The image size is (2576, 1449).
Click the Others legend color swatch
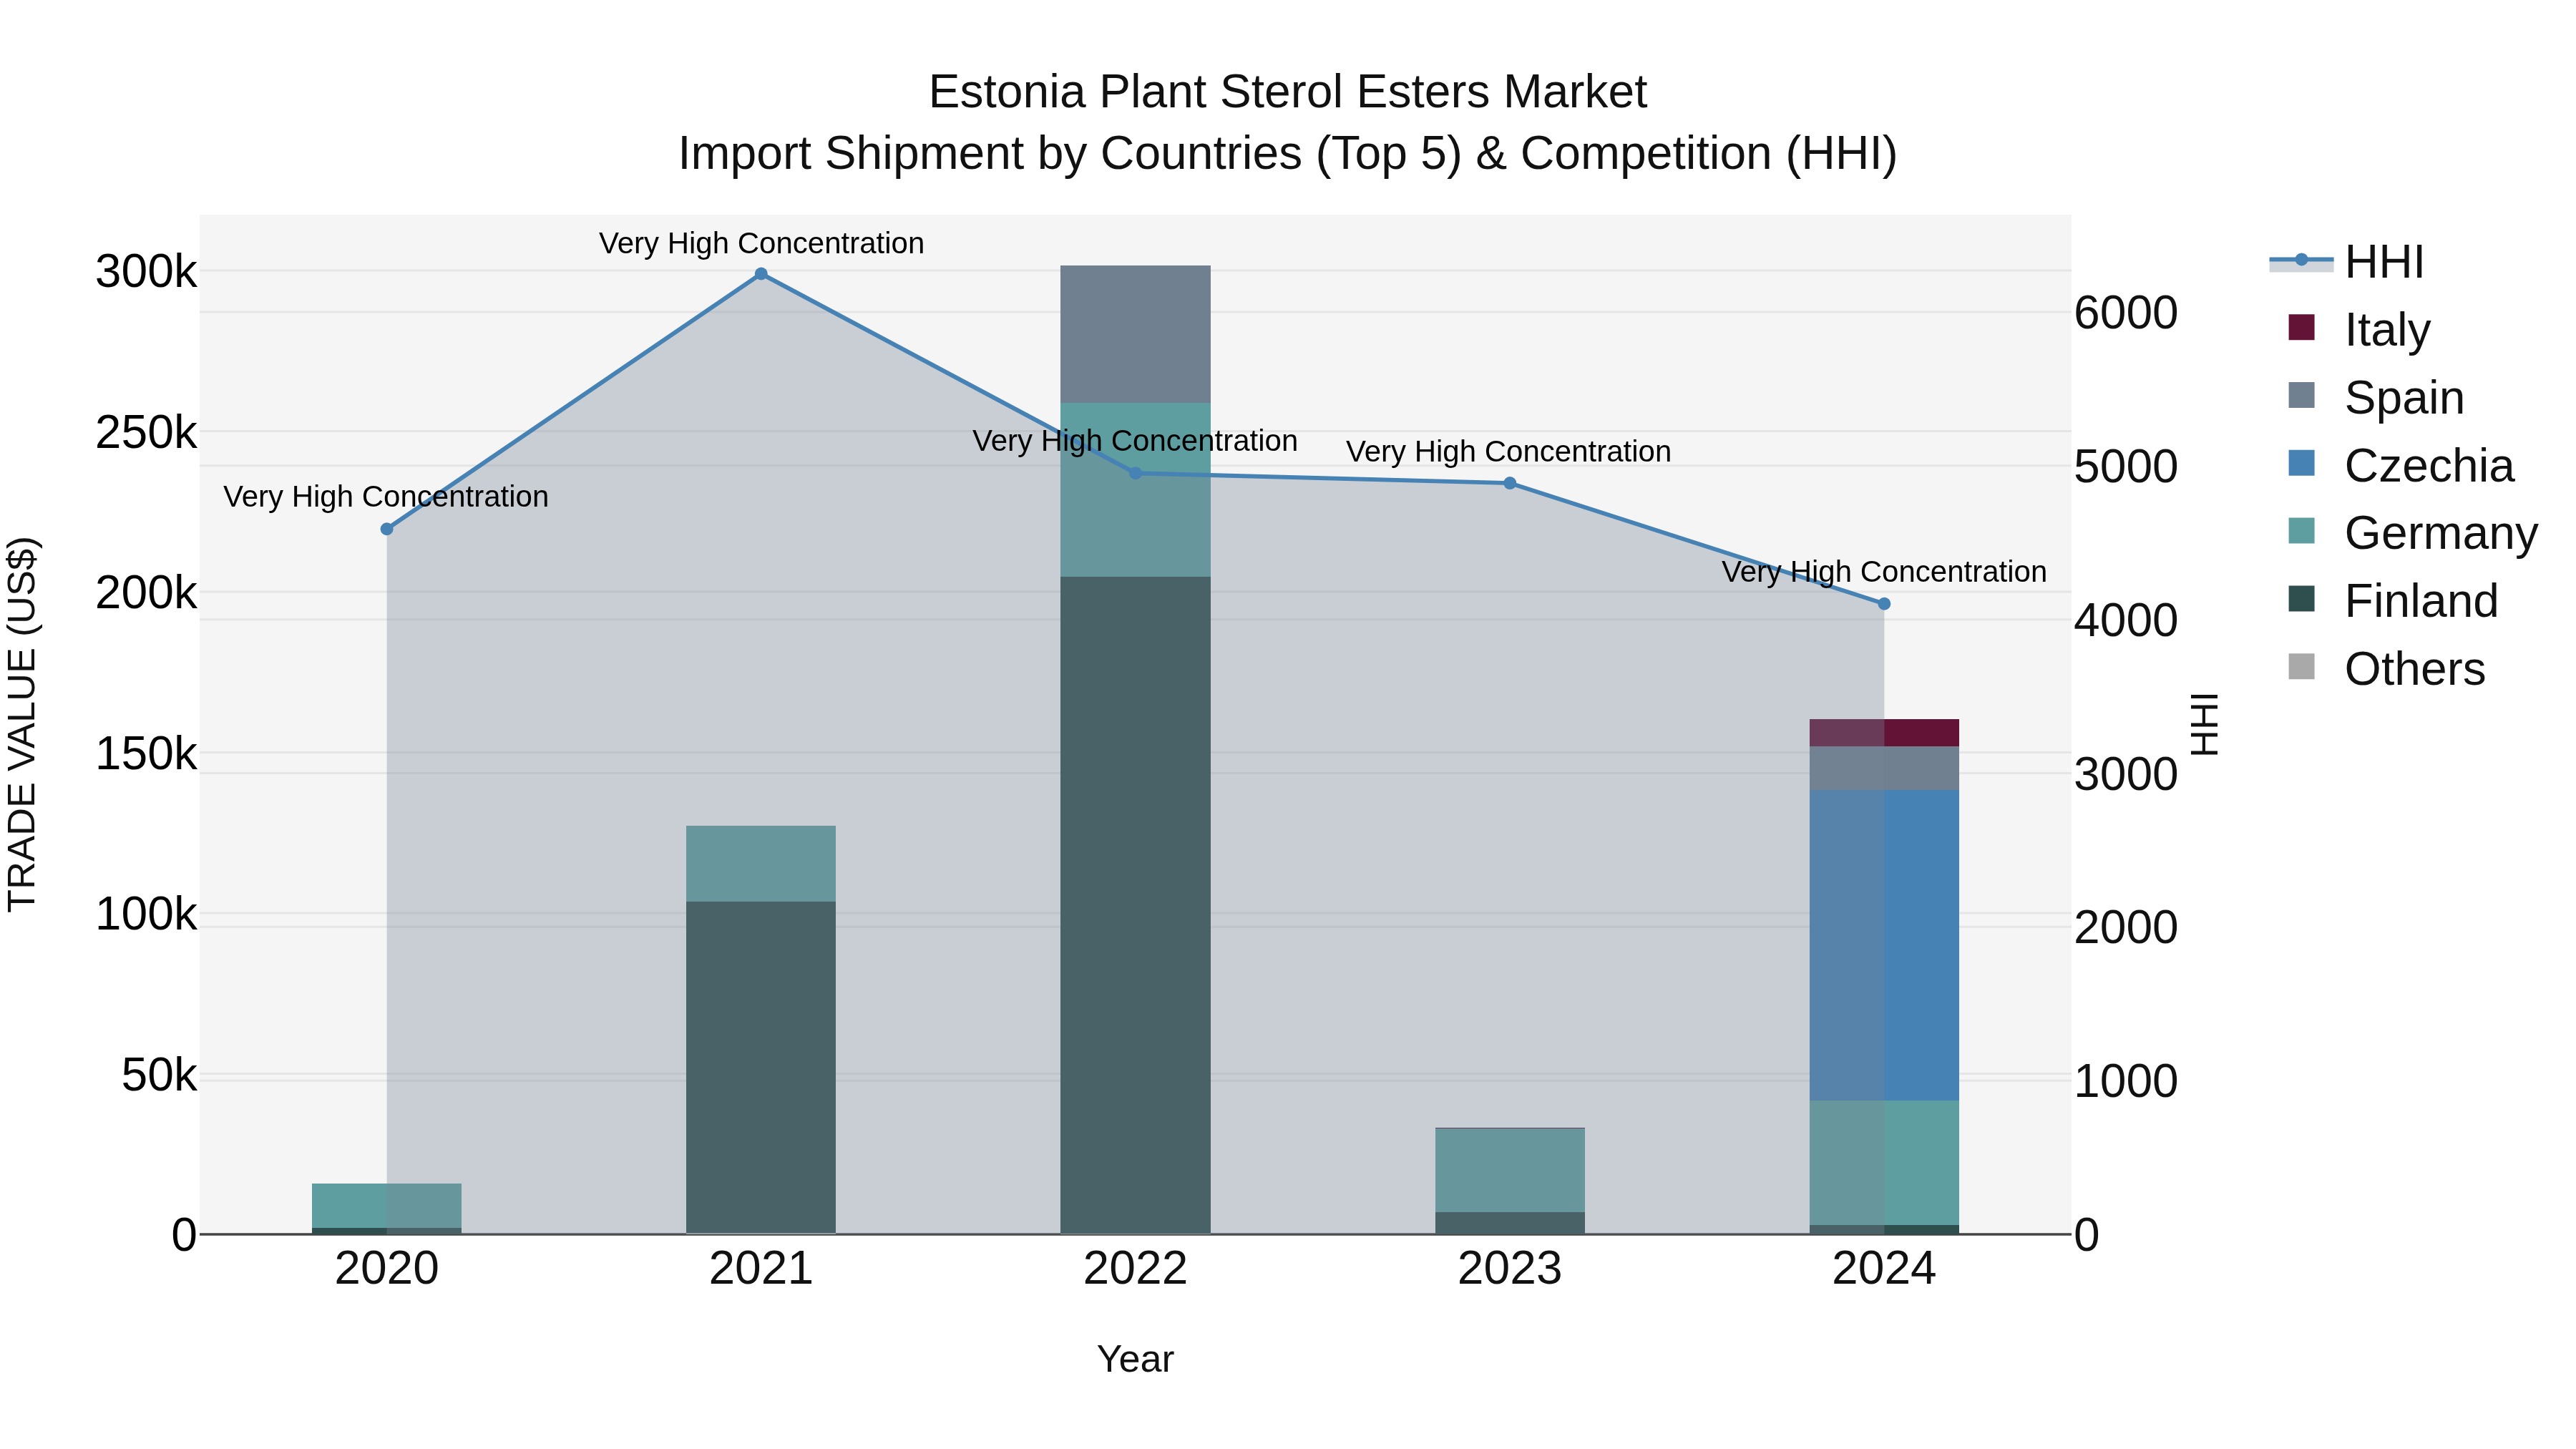[x=2301, y=667]
